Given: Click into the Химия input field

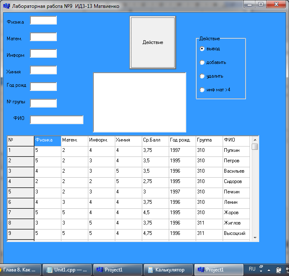Looking at the screenshot, I should pos(43,70).
